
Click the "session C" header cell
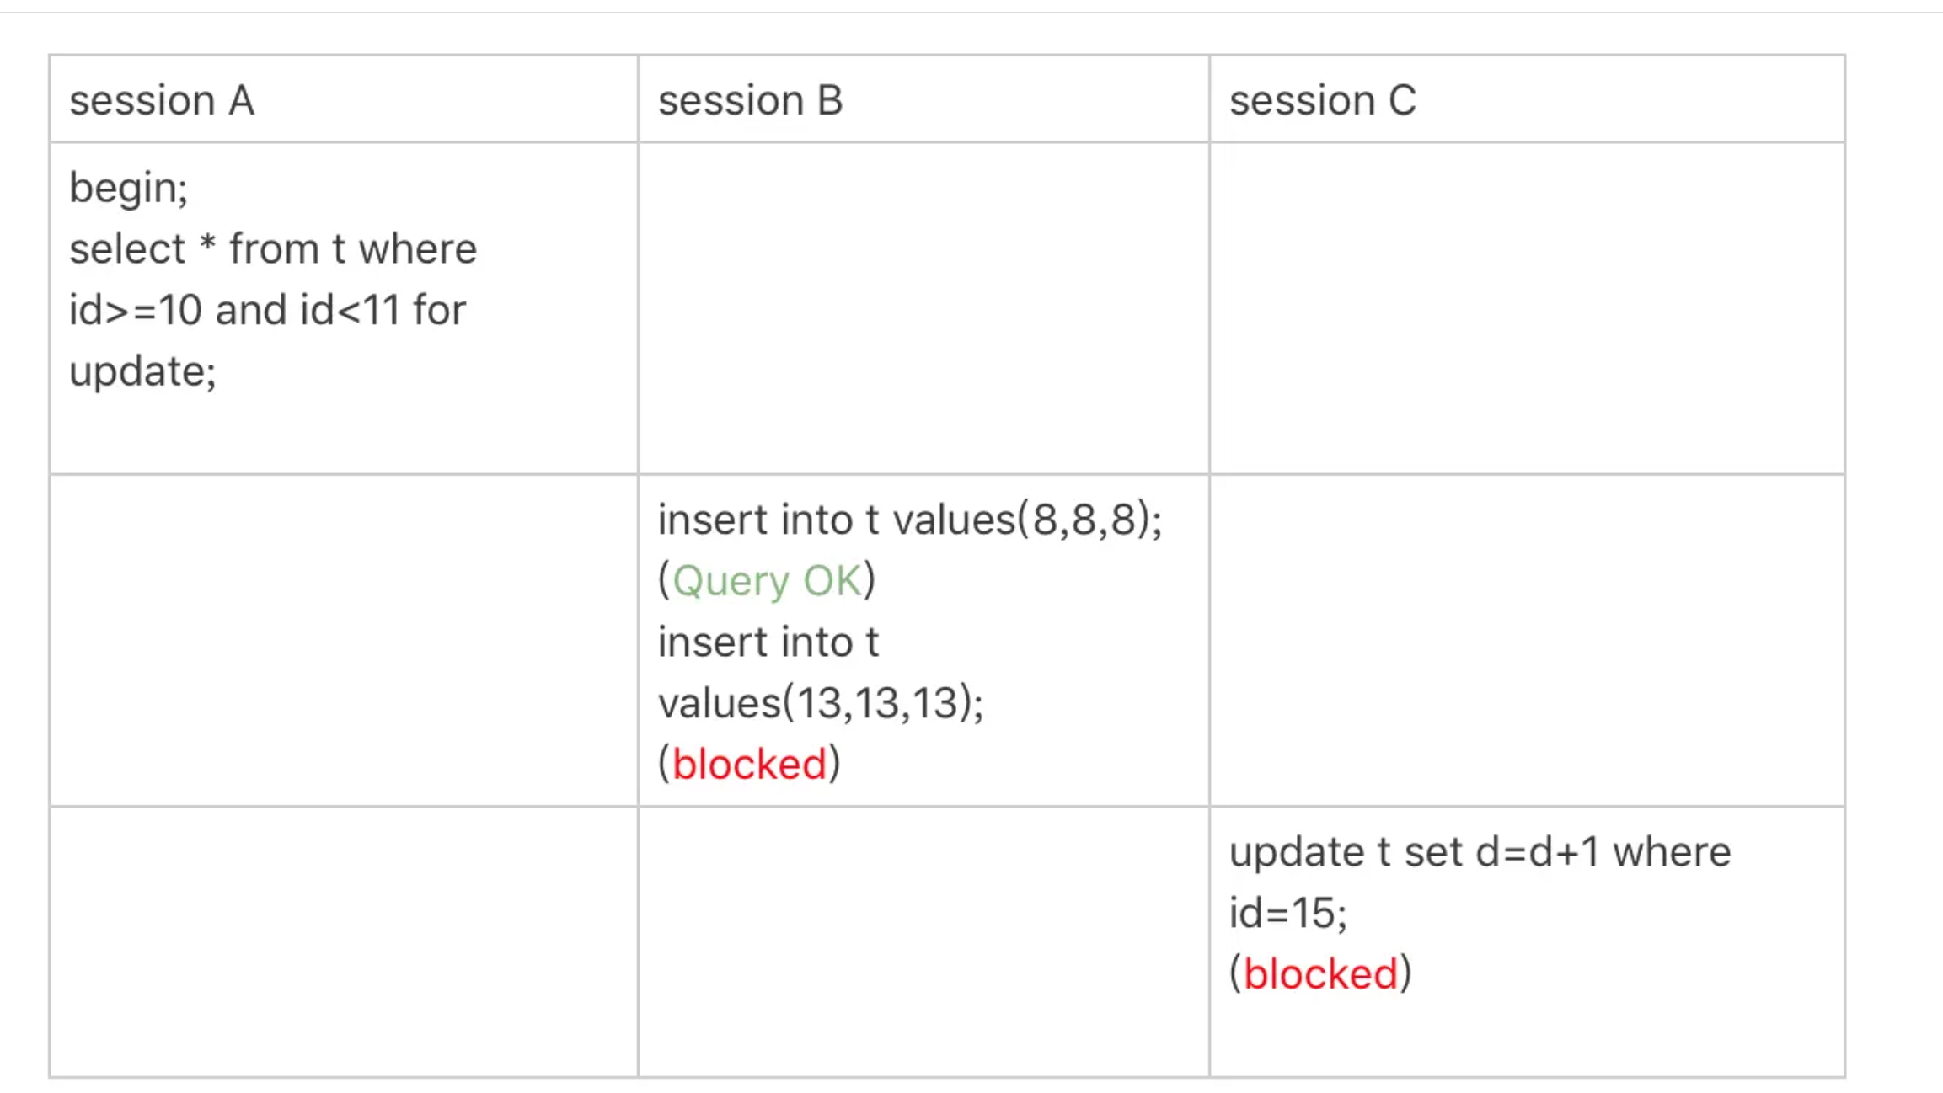[1322, 101]
